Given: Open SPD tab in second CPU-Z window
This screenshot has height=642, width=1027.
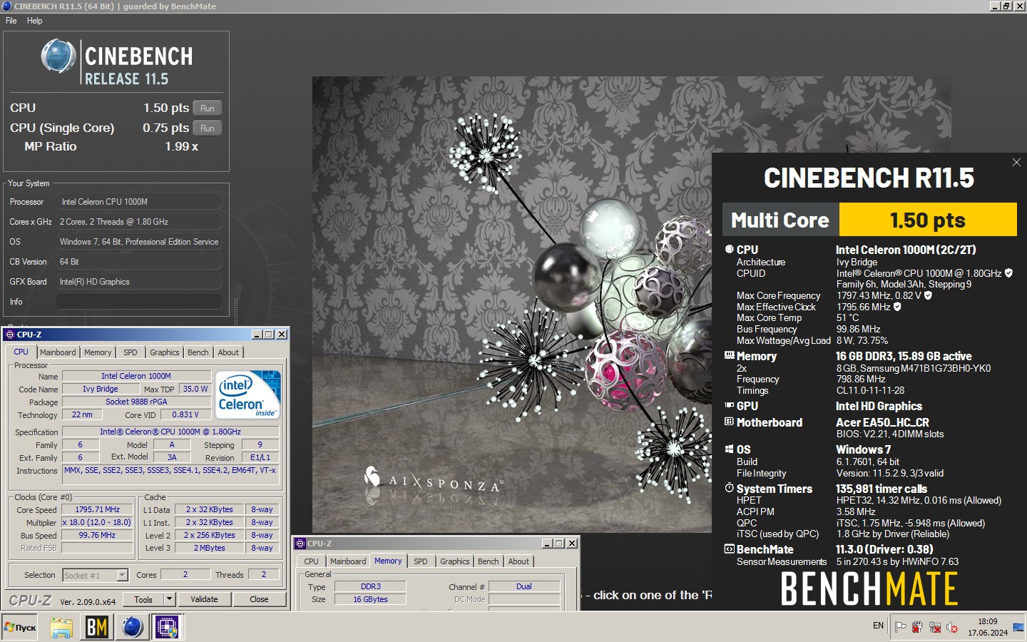Looking at the screenshot, I should coord(421,561).
